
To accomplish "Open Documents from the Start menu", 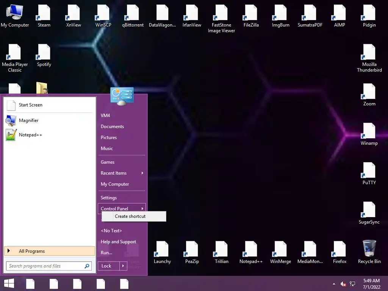I will coord(122,127).
